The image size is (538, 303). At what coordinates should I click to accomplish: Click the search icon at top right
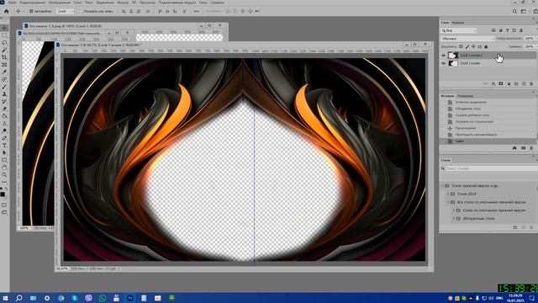pos(514,11)
